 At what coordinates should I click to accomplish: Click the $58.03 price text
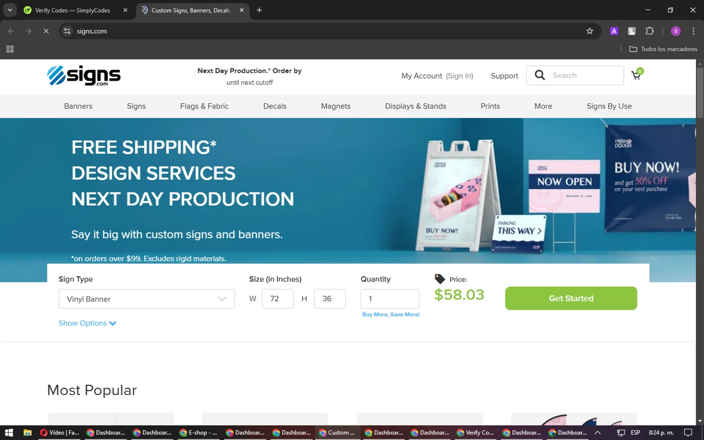459,295
